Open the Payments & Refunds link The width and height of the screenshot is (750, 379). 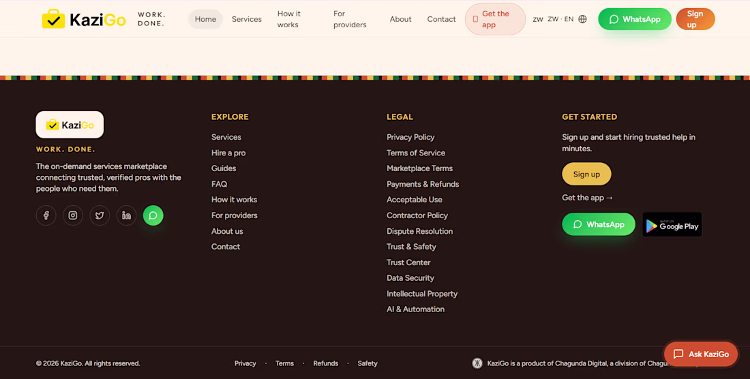423,184
